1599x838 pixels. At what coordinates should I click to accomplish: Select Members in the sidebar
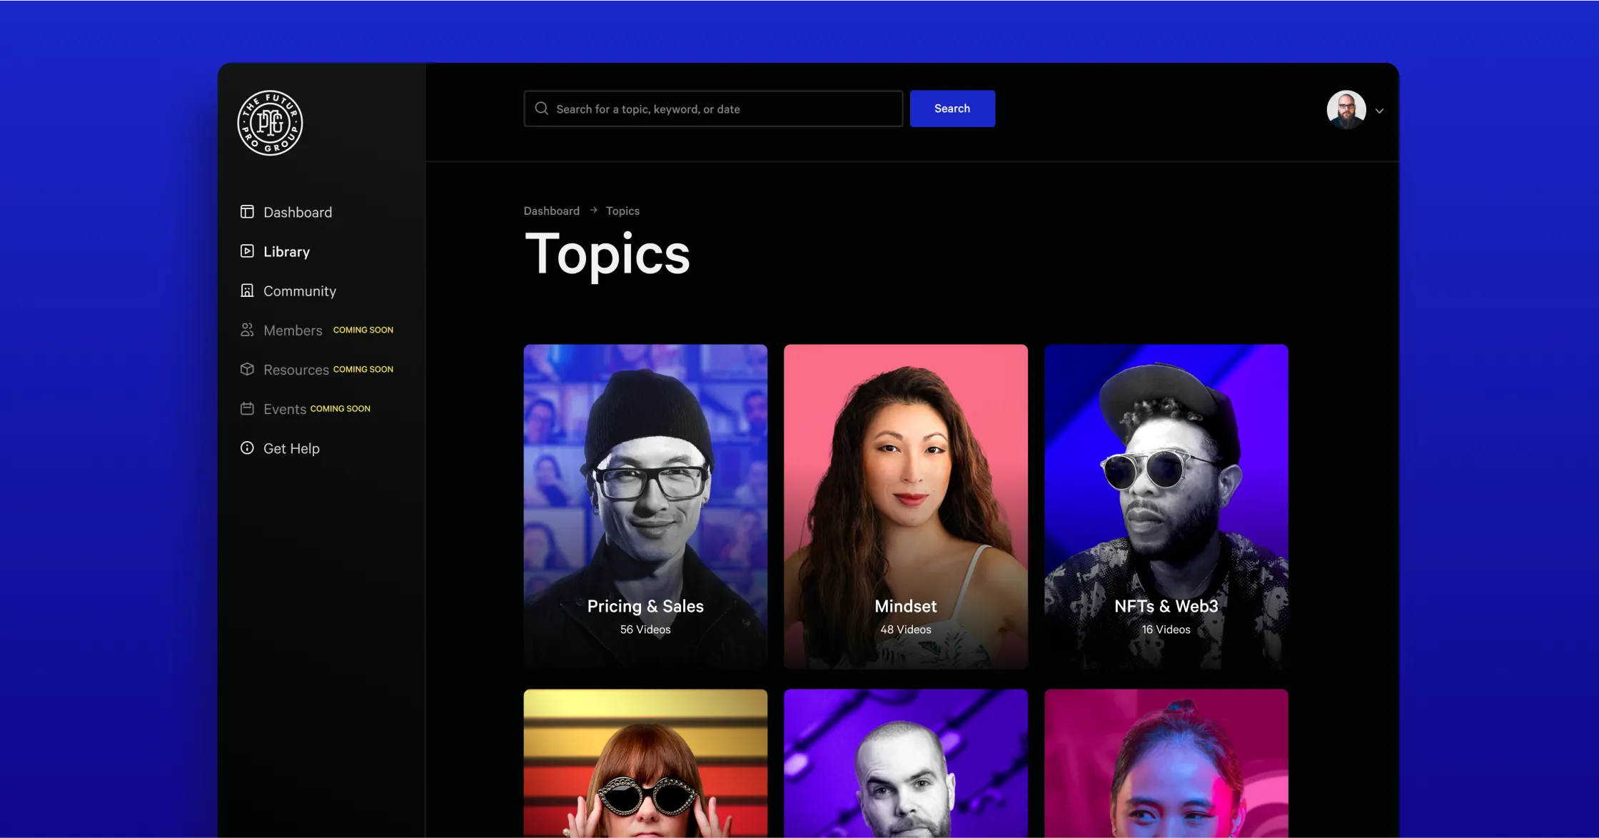(x=293, y=330)
